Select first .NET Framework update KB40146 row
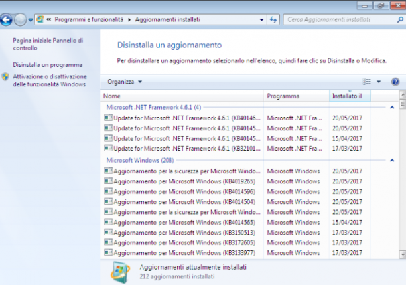 point(237,118)
